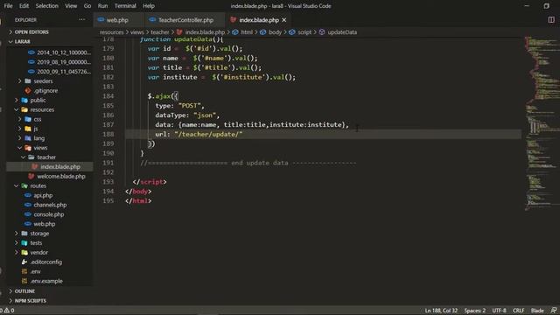The width and height of the screenshot is (560, 315).
Task: Click the teacher breadcrumb
Action: 159,32
